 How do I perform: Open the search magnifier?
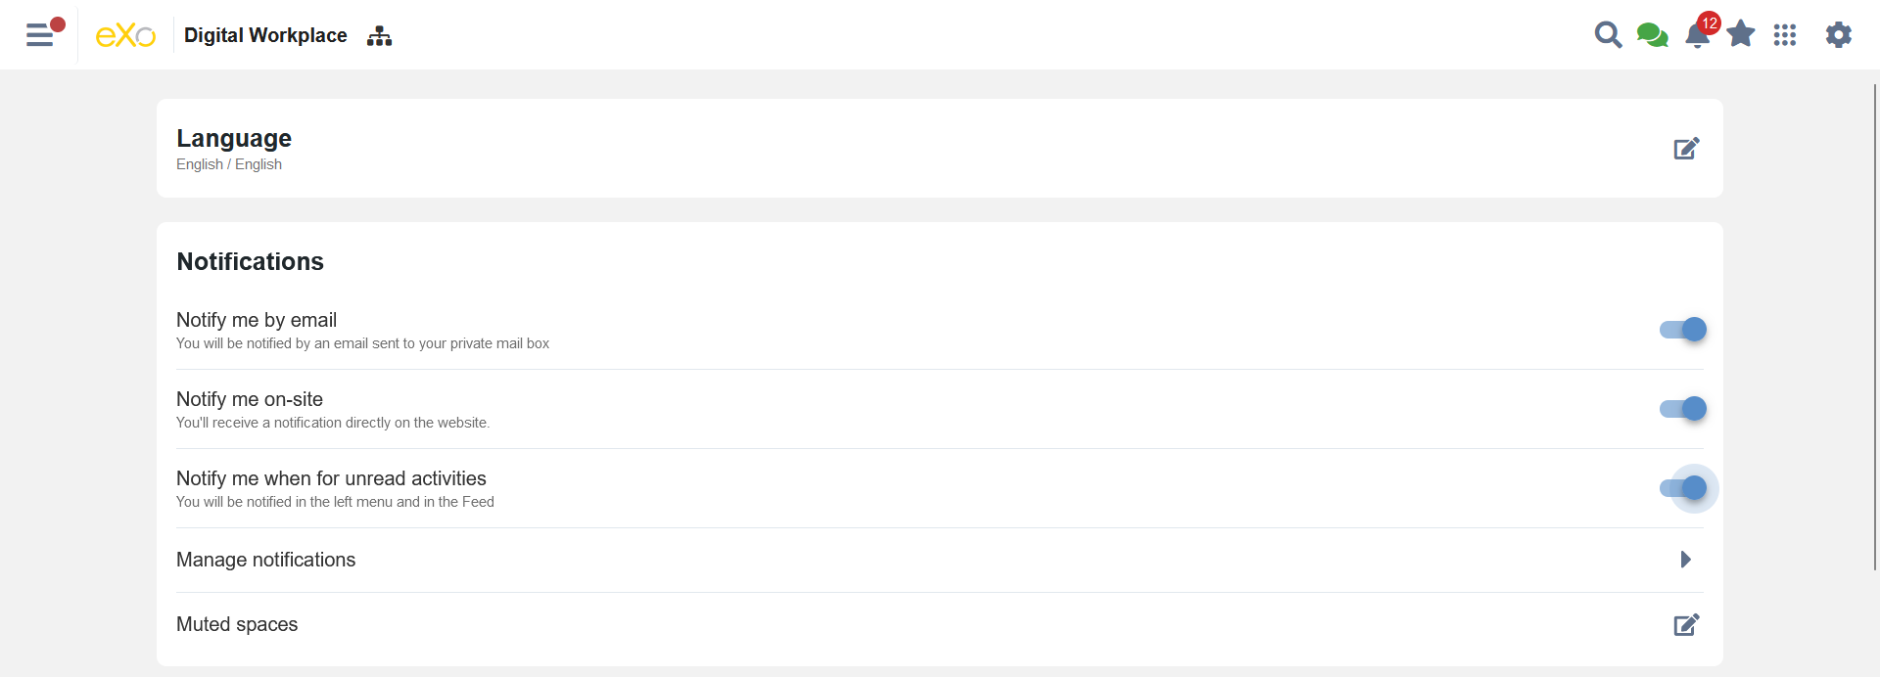tap(1608, 35)
